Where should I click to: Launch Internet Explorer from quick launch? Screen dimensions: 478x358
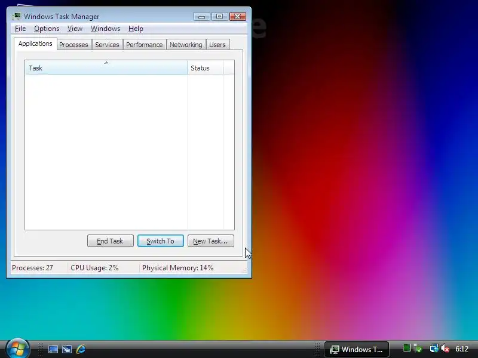[x=81, y=349]
